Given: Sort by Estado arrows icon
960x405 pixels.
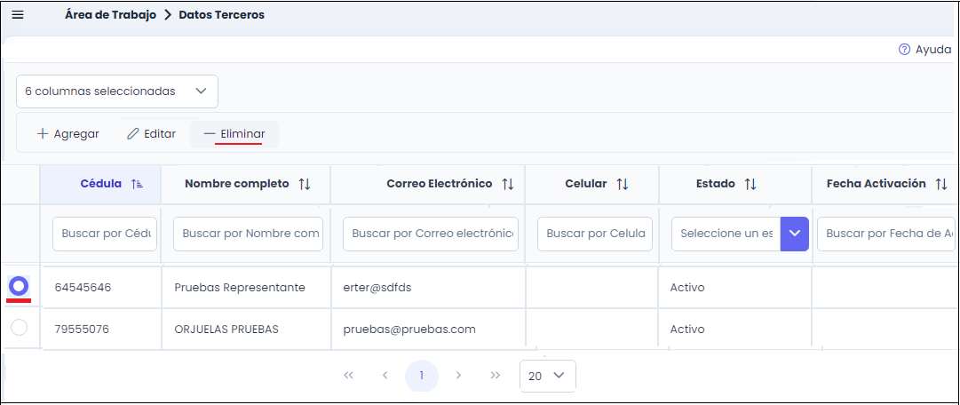Looking at the screenshot, I should click(750, 184).
